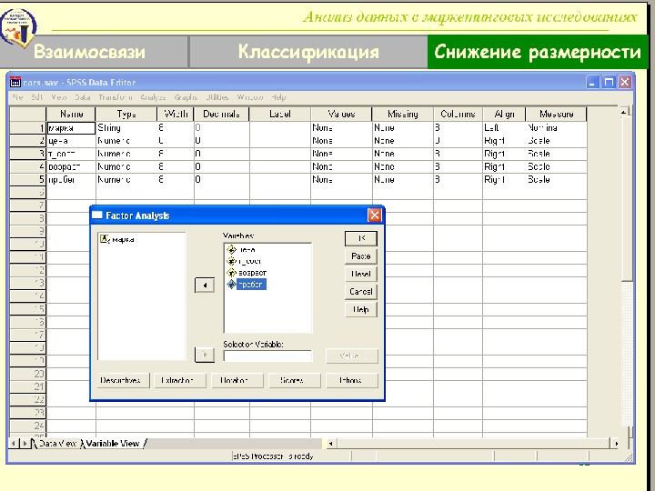Open the Data menu
This screenshot has width=655, height=491.
(83, 97)
